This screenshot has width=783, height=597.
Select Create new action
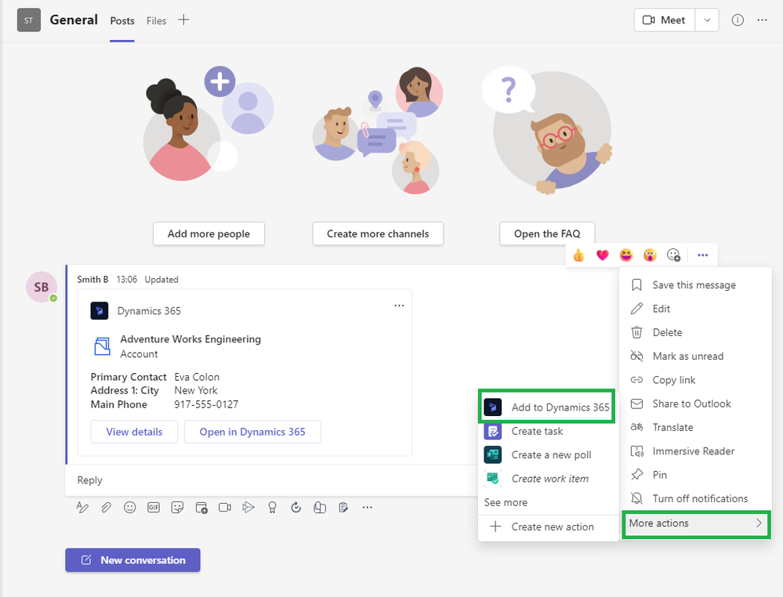pyautogui.click(x=548, y=527)
